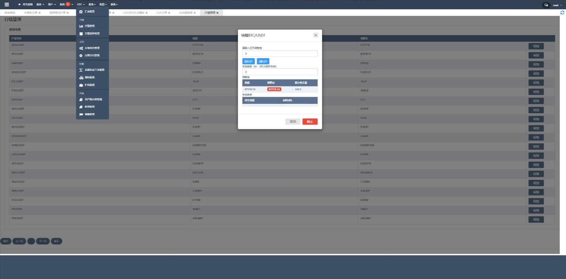Select 新闻管理 in the dropdown menu

tap(89, 107)
